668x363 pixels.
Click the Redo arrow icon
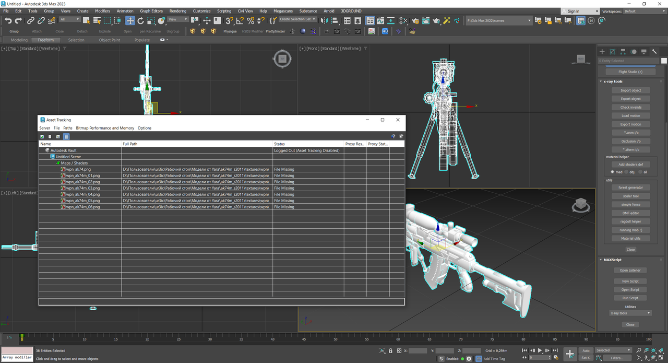coord(18,20)
